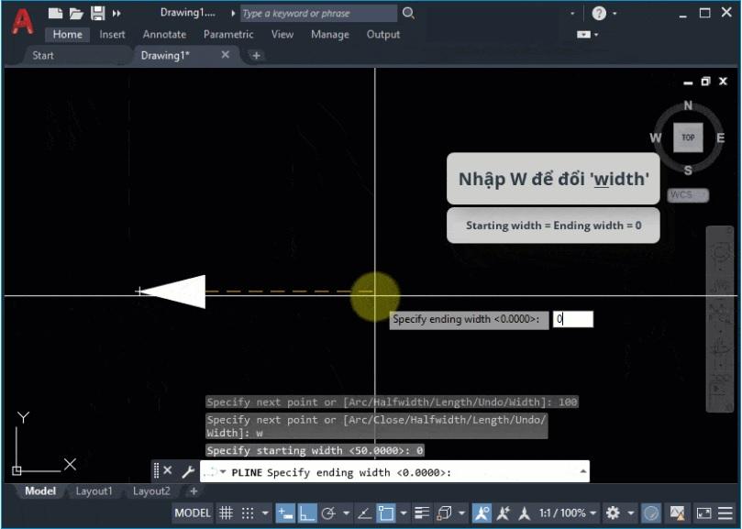Open the 1:1 / 100% annotation scale dropdown
Screen dimensions: 742x529
pyautogui.click(x=567, y=512)
